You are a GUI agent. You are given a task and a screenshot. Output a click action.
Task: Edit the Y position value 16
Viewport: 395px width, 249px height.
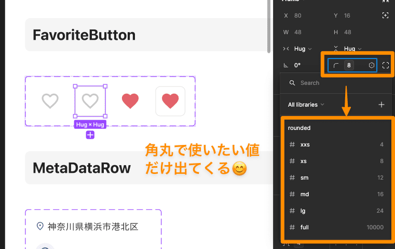347,16
